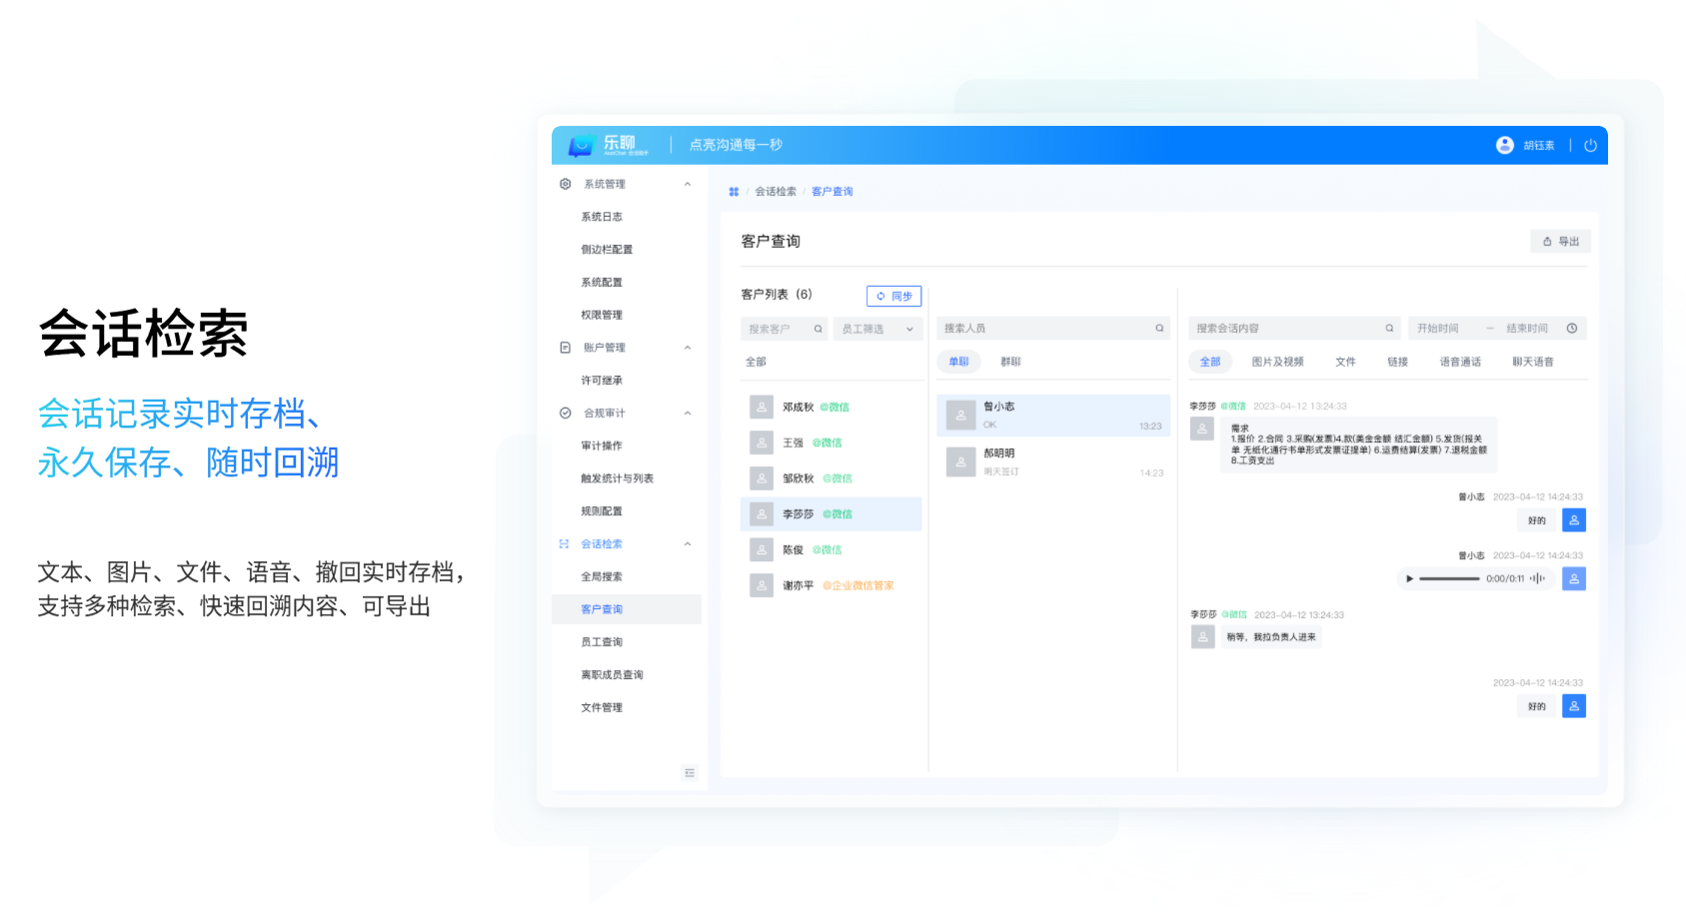The image size is (1686, 921).
Task: Collapse the 合规审计 menu group
Action: pyautogui.click(x=688, y=413)
